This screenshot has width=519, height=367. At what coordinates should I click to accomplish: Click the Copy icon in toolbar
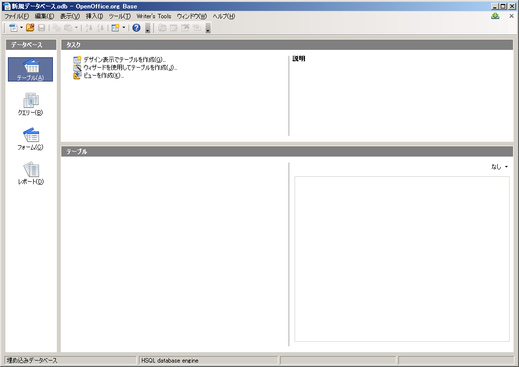pos(57,28)
